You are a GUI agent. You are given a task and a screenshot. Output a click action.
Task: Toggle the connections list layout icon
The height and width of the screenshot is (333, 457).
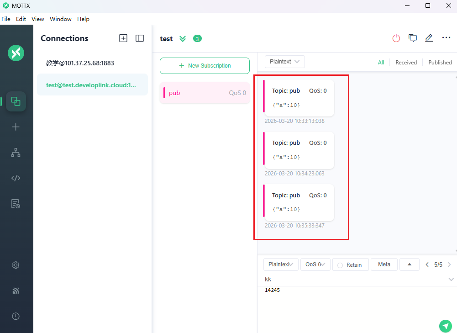tap(140, 38)
